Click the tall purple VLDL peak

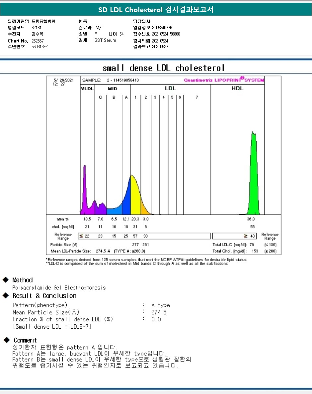[x=85, y=189]
